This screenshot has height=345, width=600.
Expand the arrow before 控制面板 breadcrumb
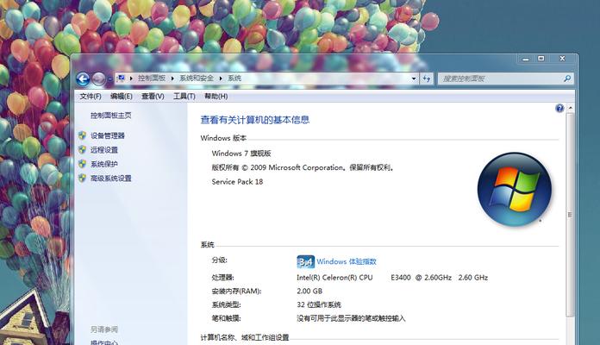tap(131, 78)
